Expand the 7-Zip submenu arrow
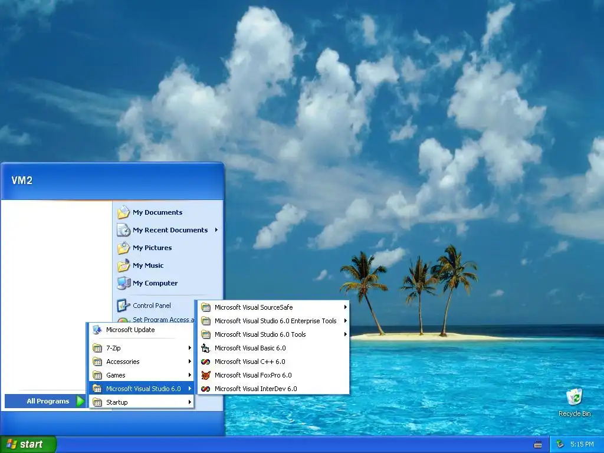The height and width of the screenshot is (453, 604). (x=189, y=348)
